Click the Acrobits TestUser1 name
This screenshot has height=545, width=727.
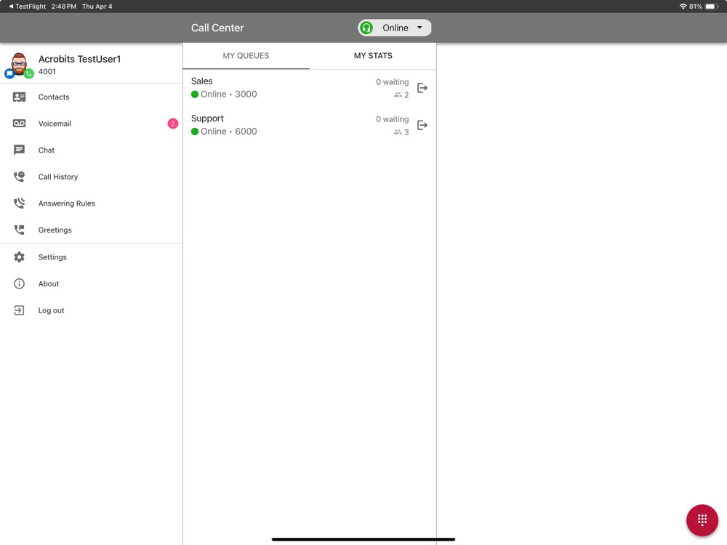point(79,59)
